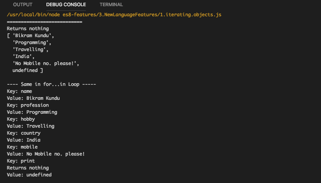
Task: Click the first 'Returns nothing' output line
Action: (28, 28)
